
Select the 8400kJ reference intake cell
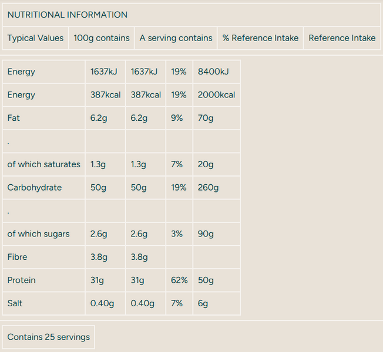217,72
